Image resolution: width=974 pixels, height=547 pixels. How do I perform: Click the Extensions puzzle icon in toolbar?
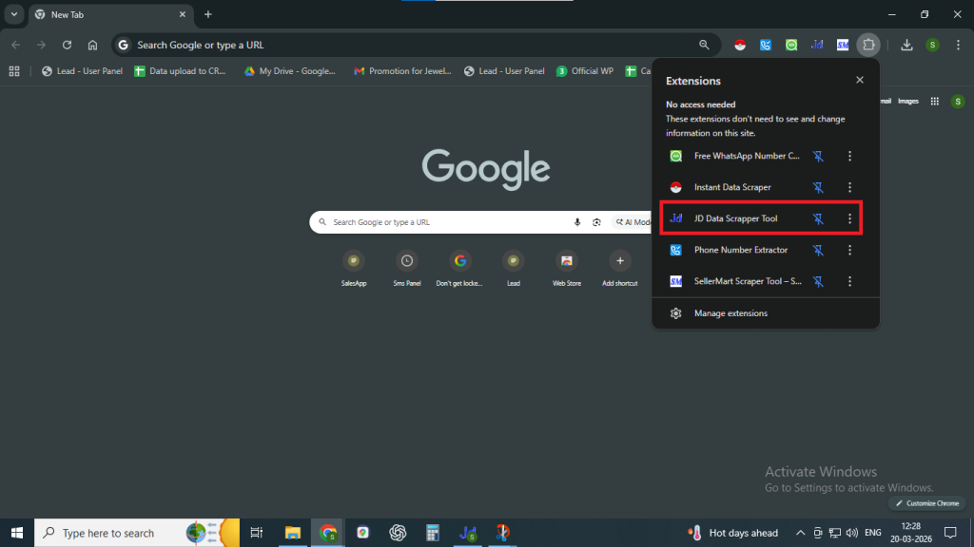pos(868,45)
